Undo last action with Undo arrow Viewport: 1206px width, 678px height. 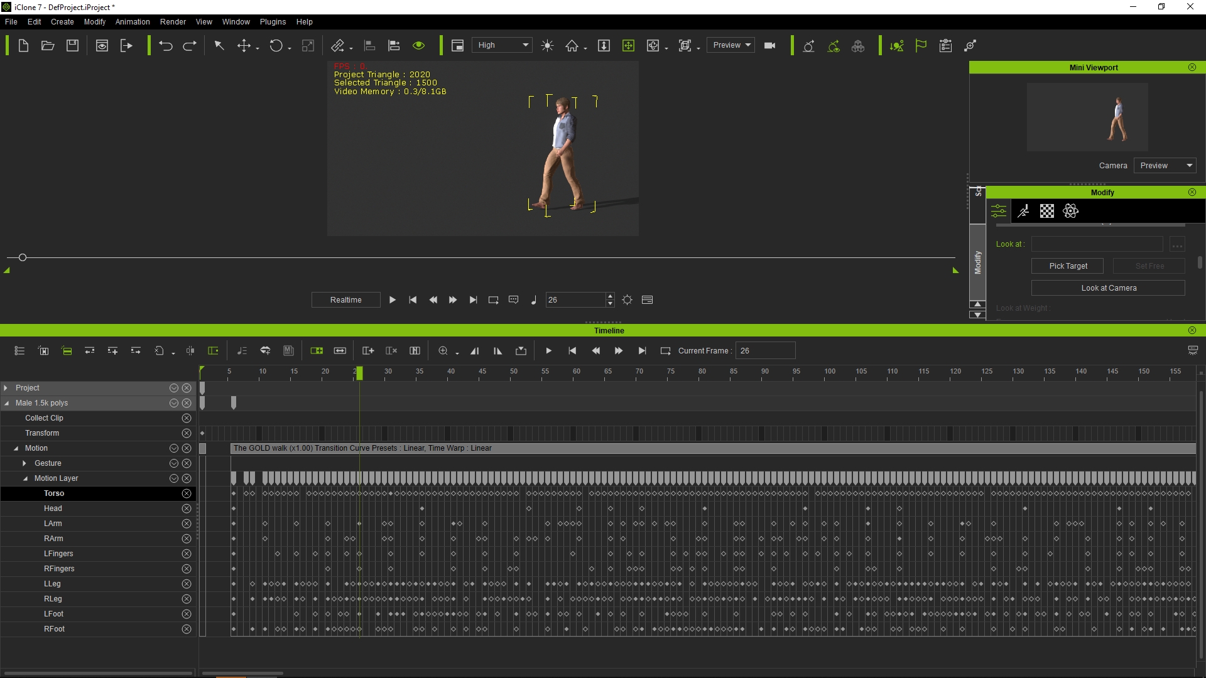pyautogui.click(x=166, y=46)
